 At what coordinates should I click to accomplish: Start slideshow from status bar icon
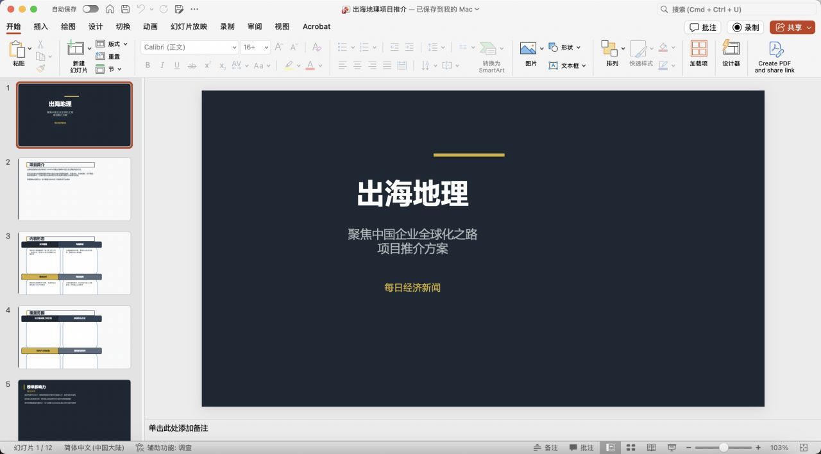[x=672, y=448]
